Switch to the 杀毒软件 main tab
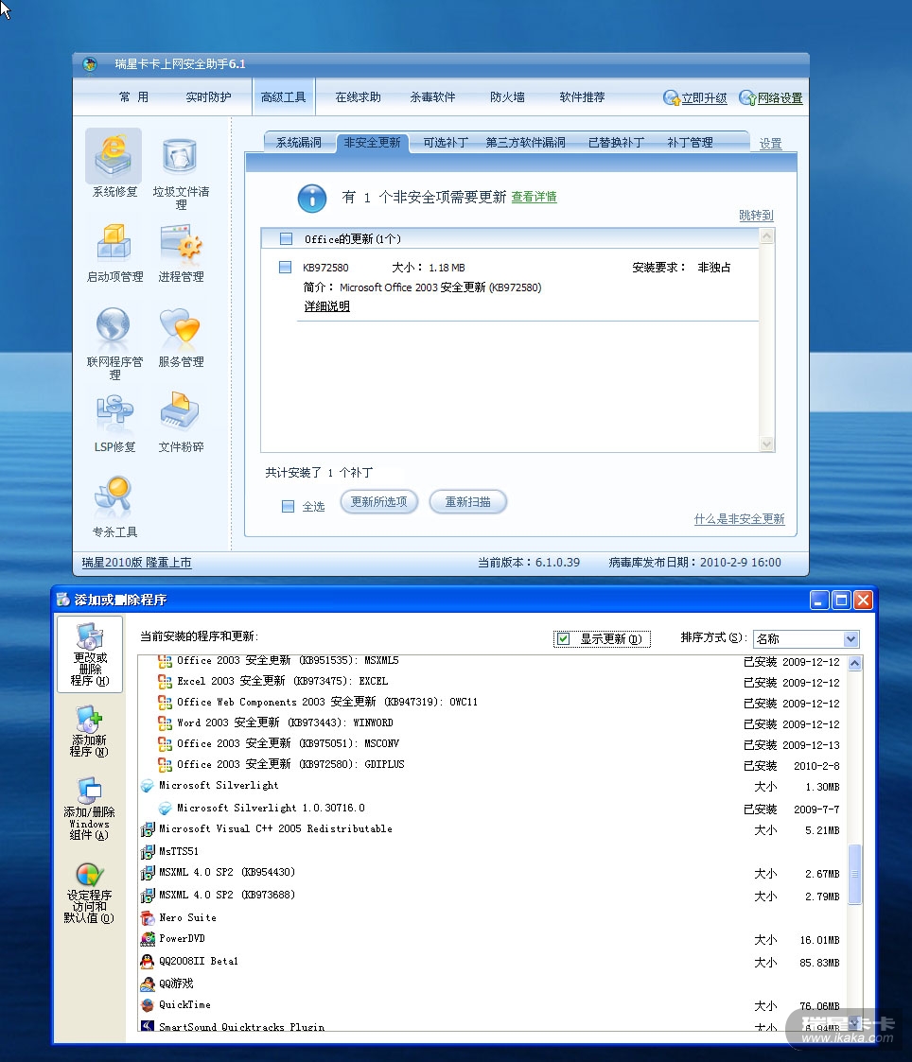 [x=432, y=97]
